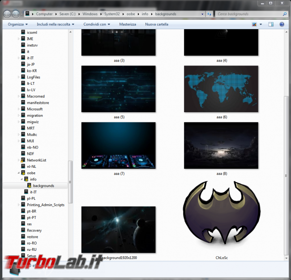Open the view options dropdown arrow
Image resolution: width=291 pixels, height=280 pixels.
click(x=261, y=24)
